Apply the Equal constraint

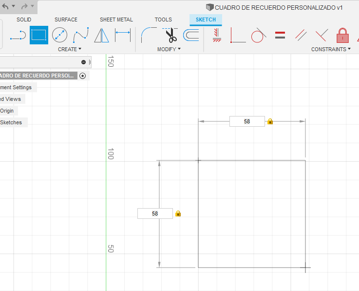pos(280,35)
